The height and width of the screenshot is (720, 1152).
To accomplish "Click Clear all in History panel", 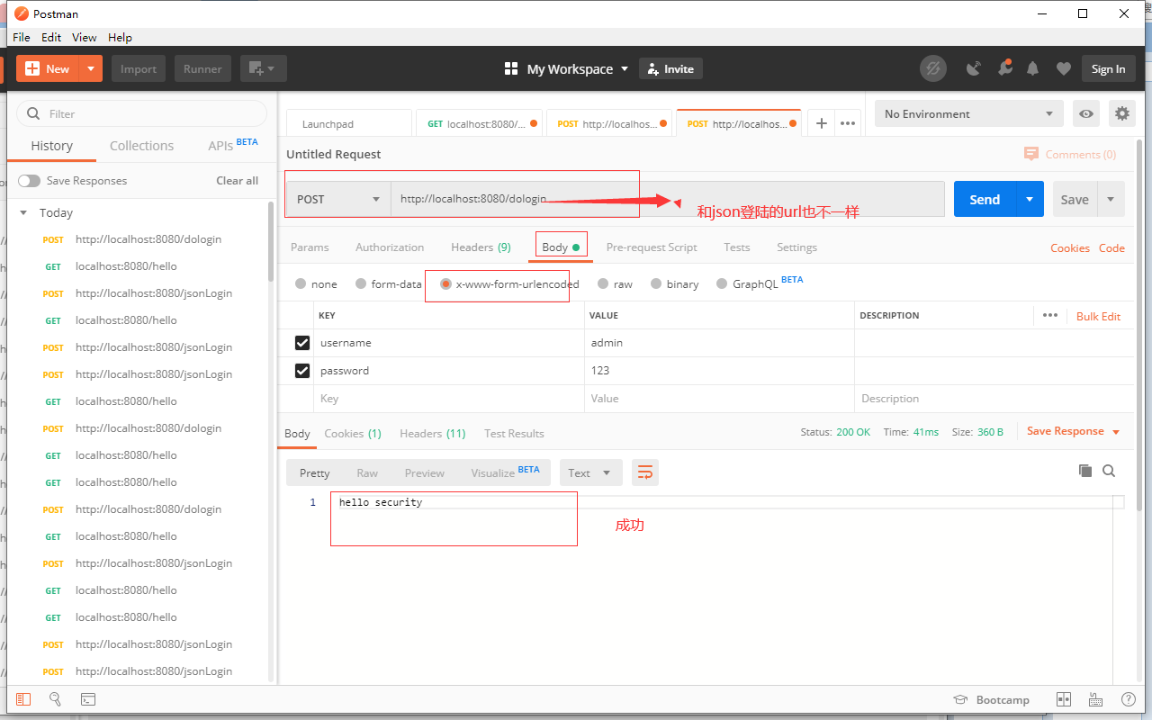I will coord(237,180).
